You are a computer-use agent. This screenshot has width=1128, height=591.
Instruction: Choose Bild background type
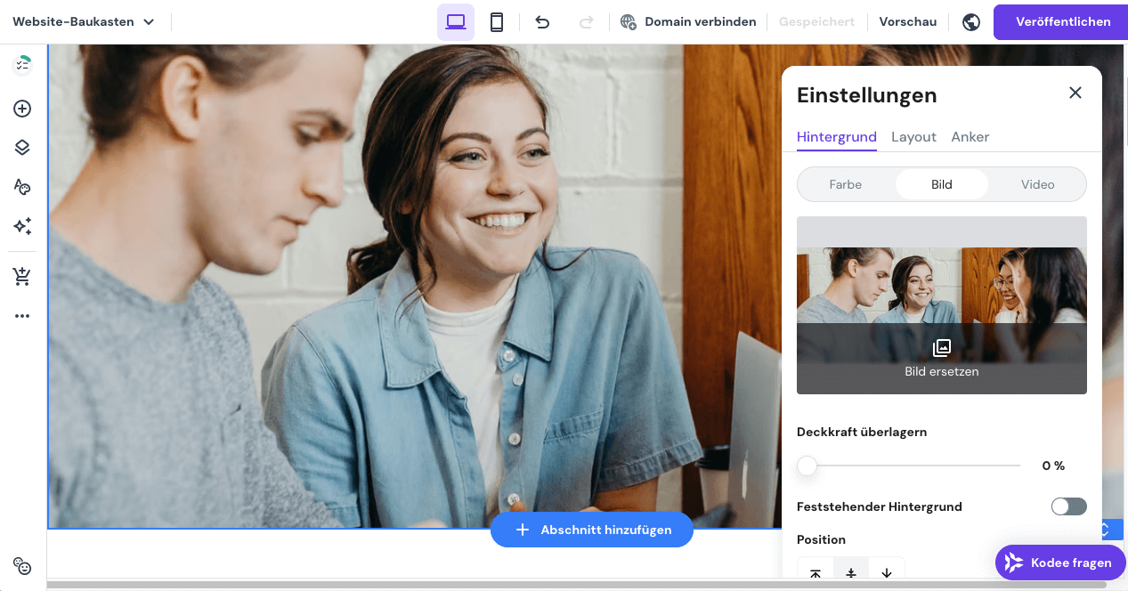click(x=942, y=184)
